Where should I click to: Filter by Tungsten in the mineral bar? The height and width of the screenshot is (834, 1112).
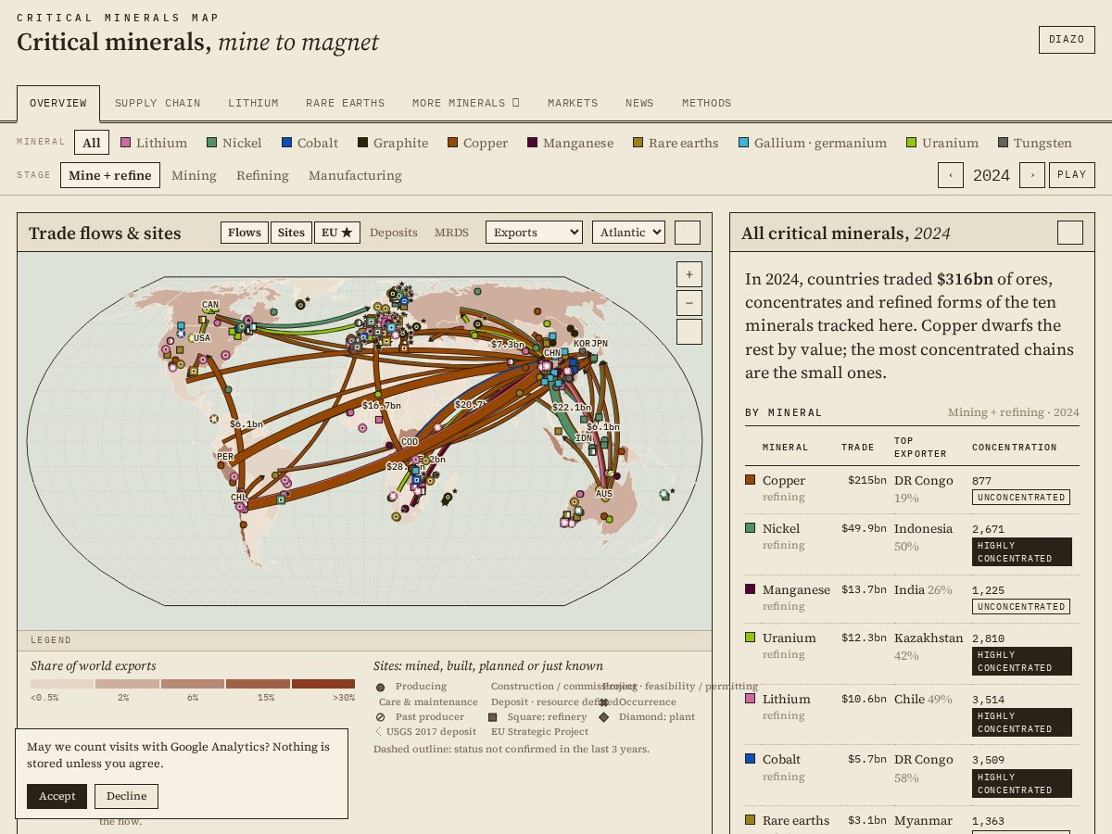pos(1035,143)
